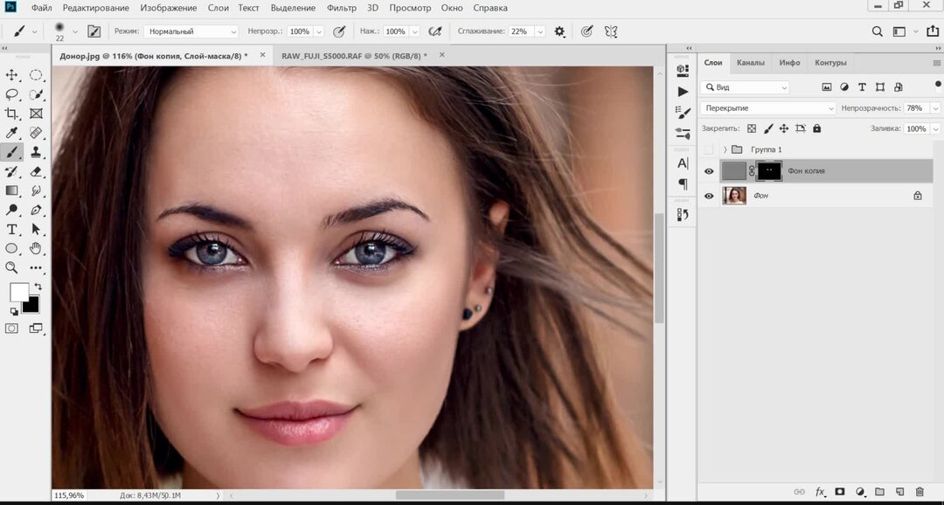Select the Clone Stamp tool
944x505 pixels.
(x=36, y=152)
